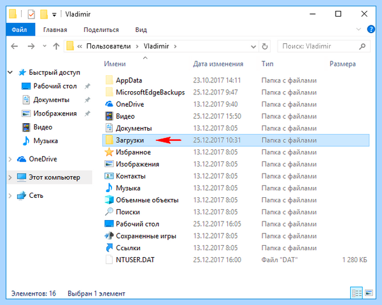Collapse the Быстрый доступ tree node

10,72
